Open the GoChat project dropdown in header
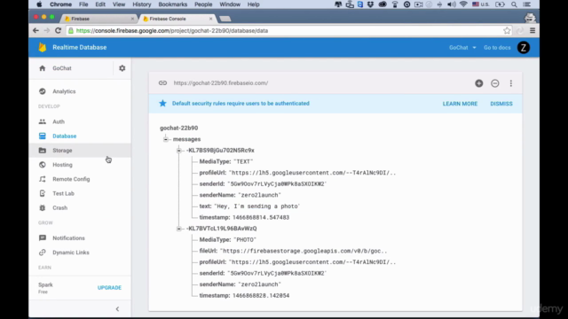568x319 pixels. tap(462, 47)
